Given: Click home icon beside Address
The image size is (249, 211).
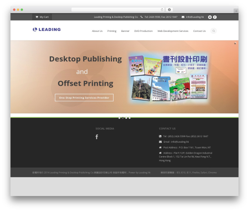Looking at the screenshot, I should pyautogui.click(x=160, y=153).
